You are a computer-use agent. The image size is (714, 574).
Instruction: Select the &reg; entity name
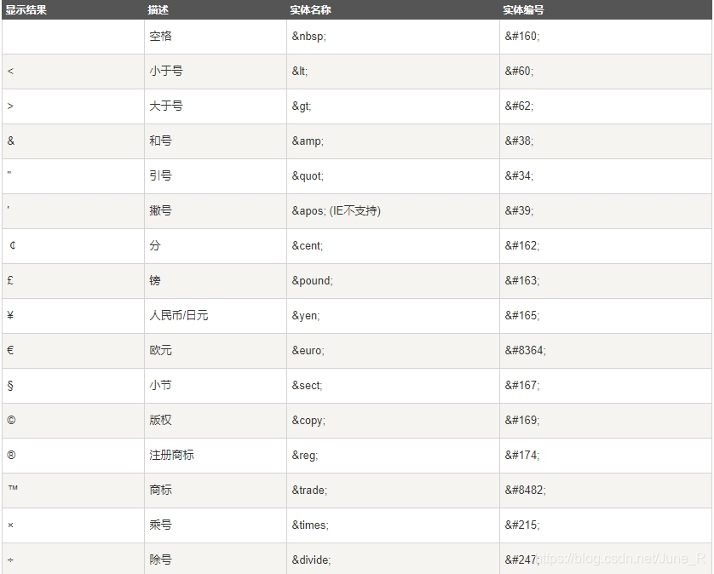tap(305, 455)
